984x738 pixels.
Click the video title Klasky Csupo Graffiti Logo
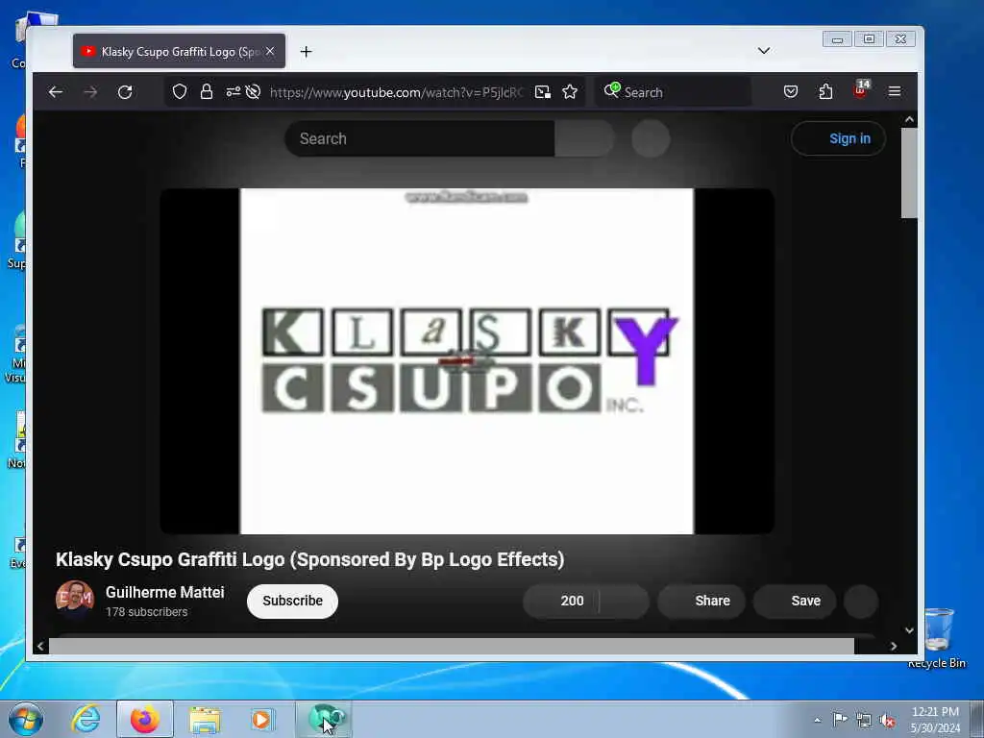(x=310, y=559)
